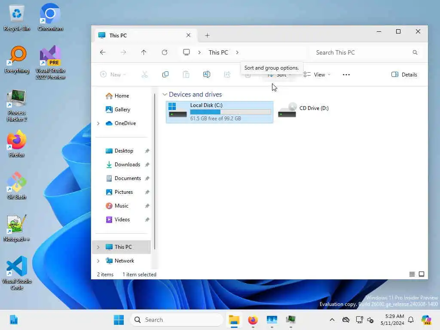Toggle the Details pane

click(x=404, y=75)
